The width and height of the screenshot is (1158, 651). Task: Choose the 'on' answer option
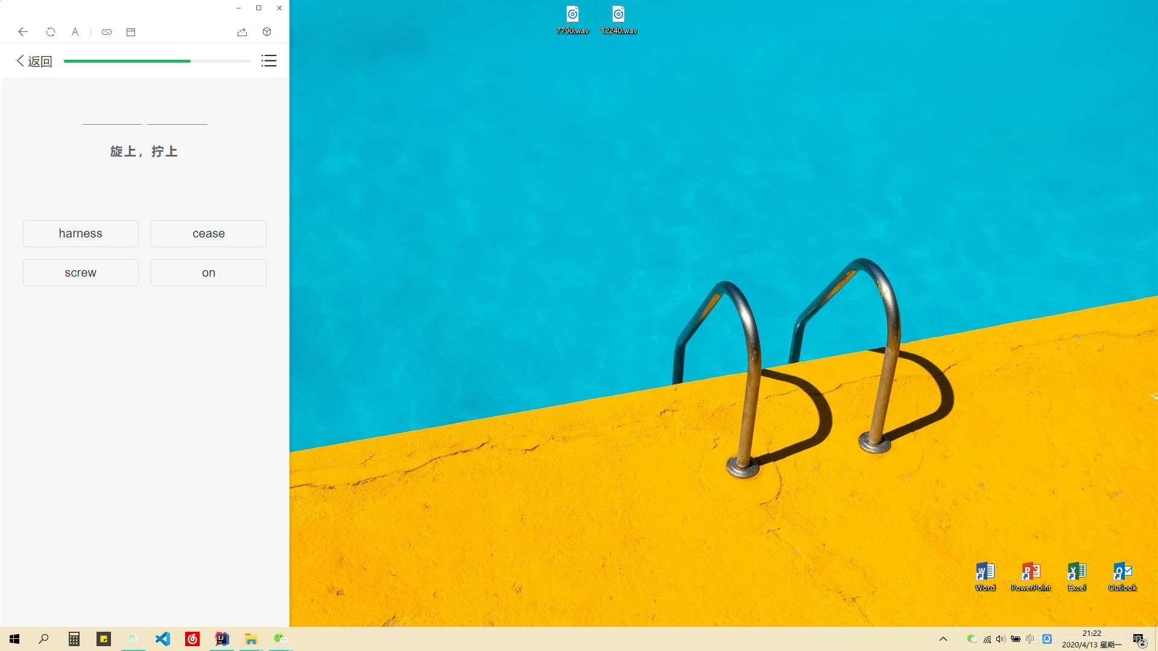(209, 272)
